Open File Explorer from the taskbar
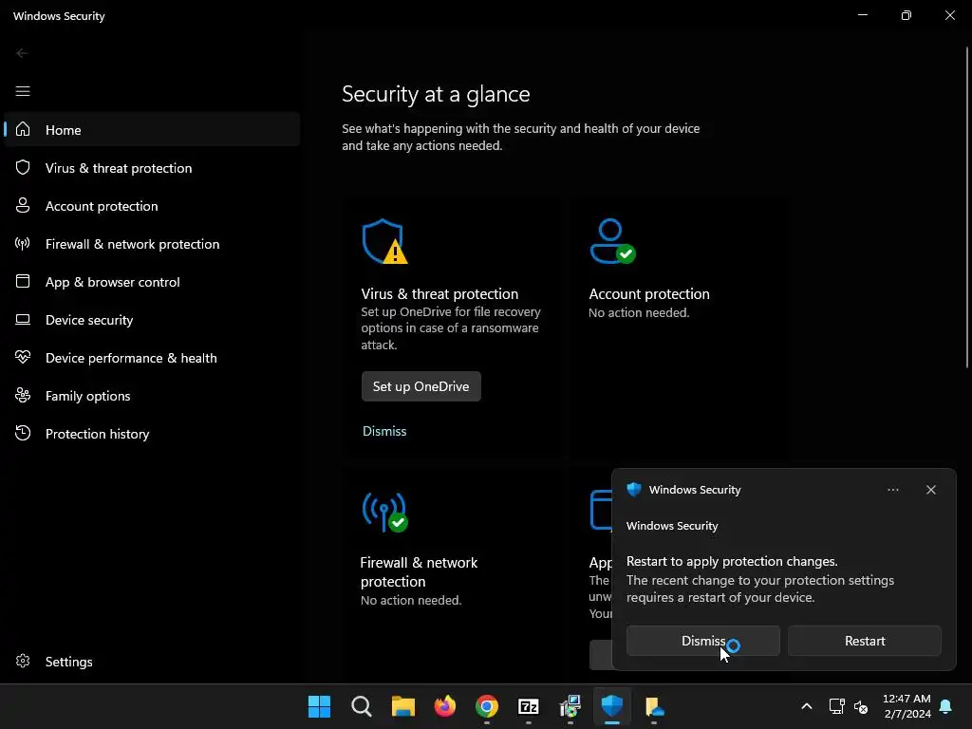972x729 pixels. 402,706
